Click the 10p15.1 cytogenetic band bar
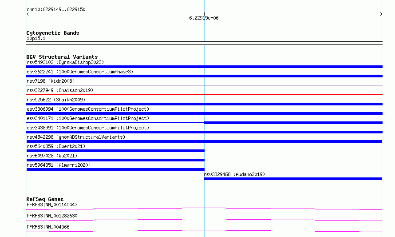Image resolution: width=395 pixels, height=237 pixels. pos(204,43)
